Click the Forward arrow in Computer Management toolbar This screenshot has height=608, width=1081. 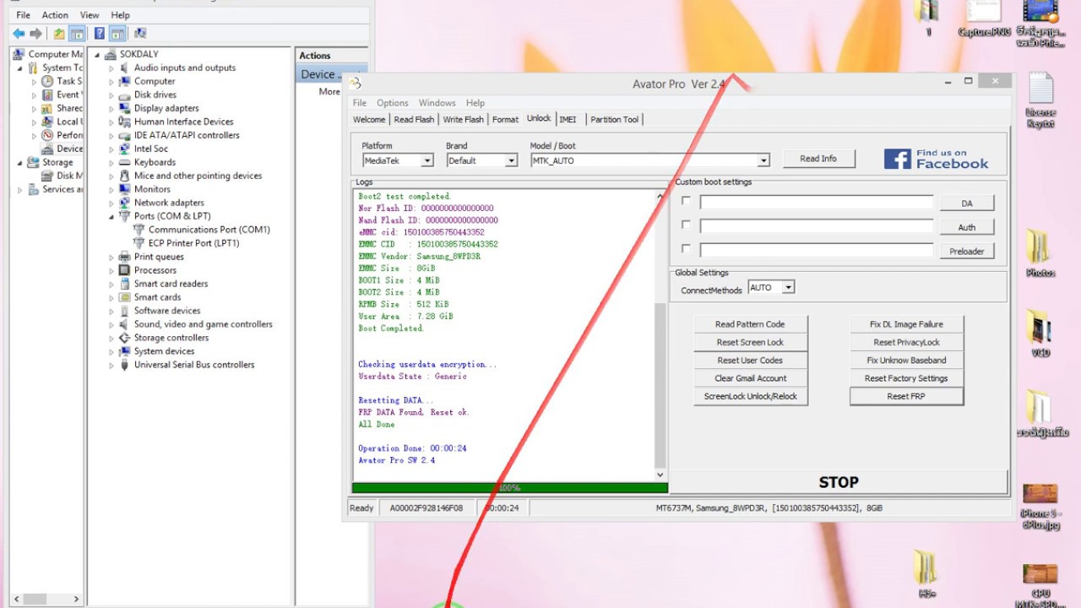pyautogui.click(x=35, y=34)
